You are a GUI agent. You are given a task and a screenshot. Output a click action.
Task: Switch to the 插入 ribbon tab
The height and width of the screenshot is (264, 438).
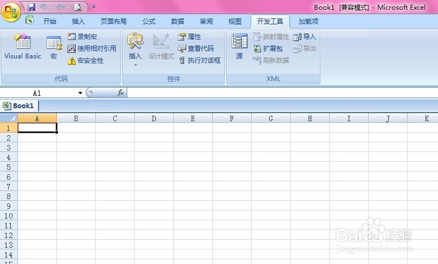78,22
